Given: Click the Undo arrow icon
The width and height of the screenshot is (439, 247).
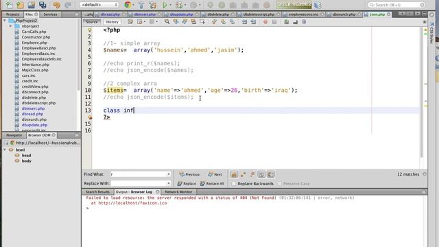Looking at the screenshot, I should point(56,5).
